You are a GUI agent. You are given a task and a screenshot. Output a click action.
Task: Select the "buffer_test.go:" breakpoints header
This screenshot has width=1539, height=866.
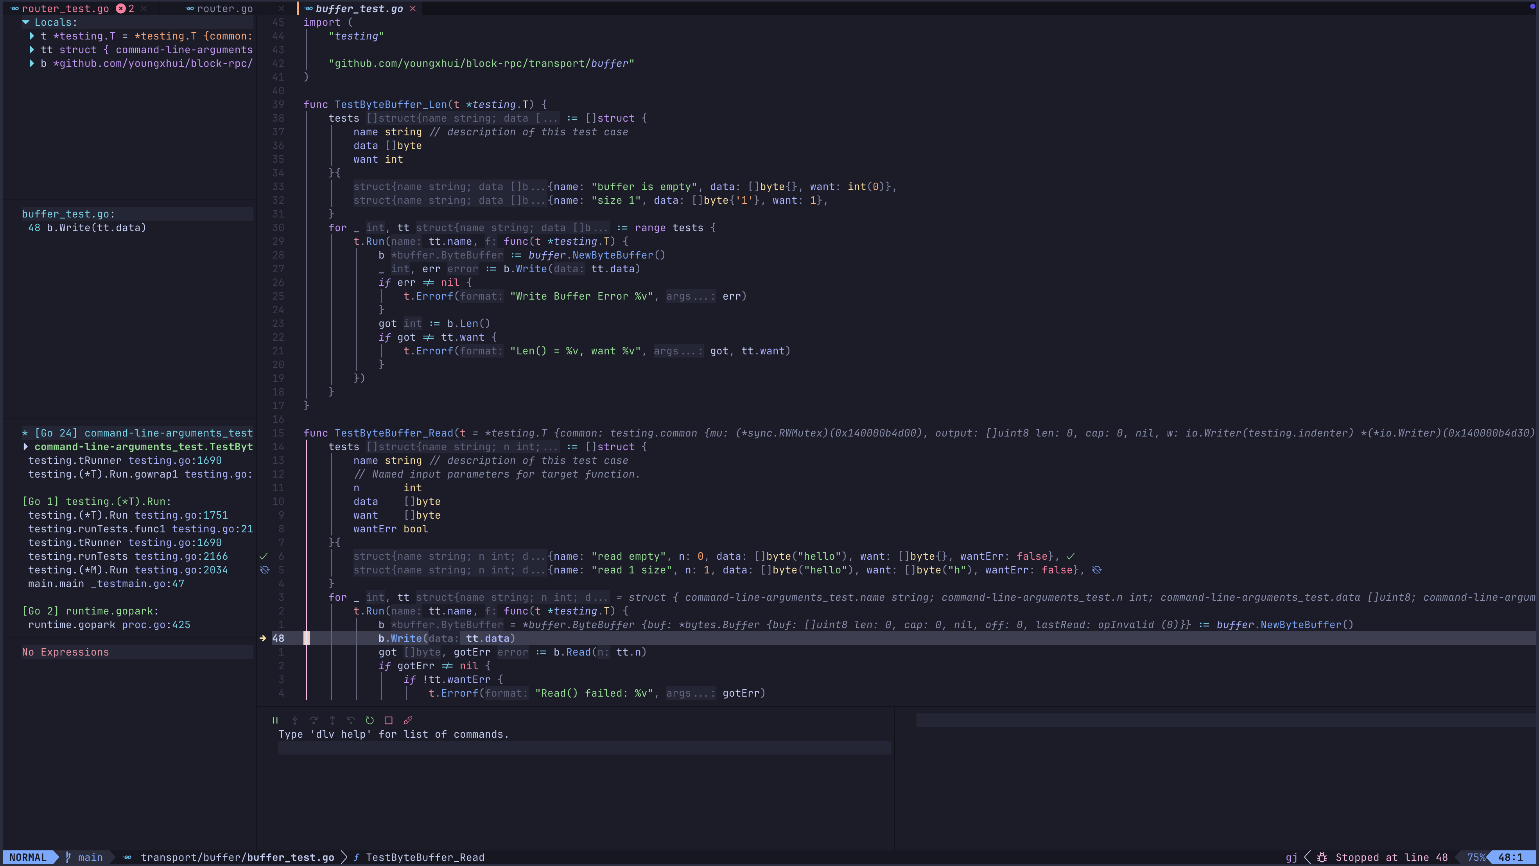point(68,214)
